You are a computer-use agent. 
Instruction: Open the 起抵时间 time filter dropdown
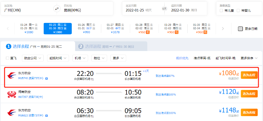point(58,58)
